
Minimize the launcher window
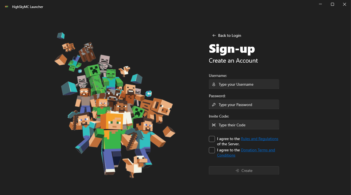pos(320,4)
